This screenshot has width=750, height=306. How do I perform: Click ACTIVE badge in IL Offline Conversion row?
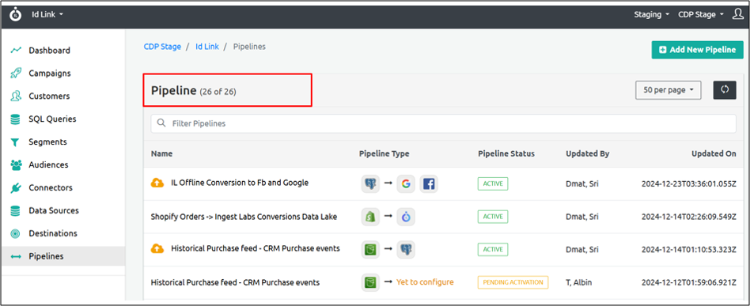[493, 183]
